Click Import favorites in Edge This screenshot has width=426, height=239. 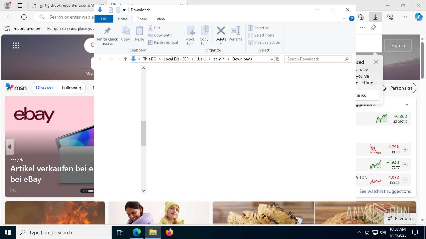(23, 29)
